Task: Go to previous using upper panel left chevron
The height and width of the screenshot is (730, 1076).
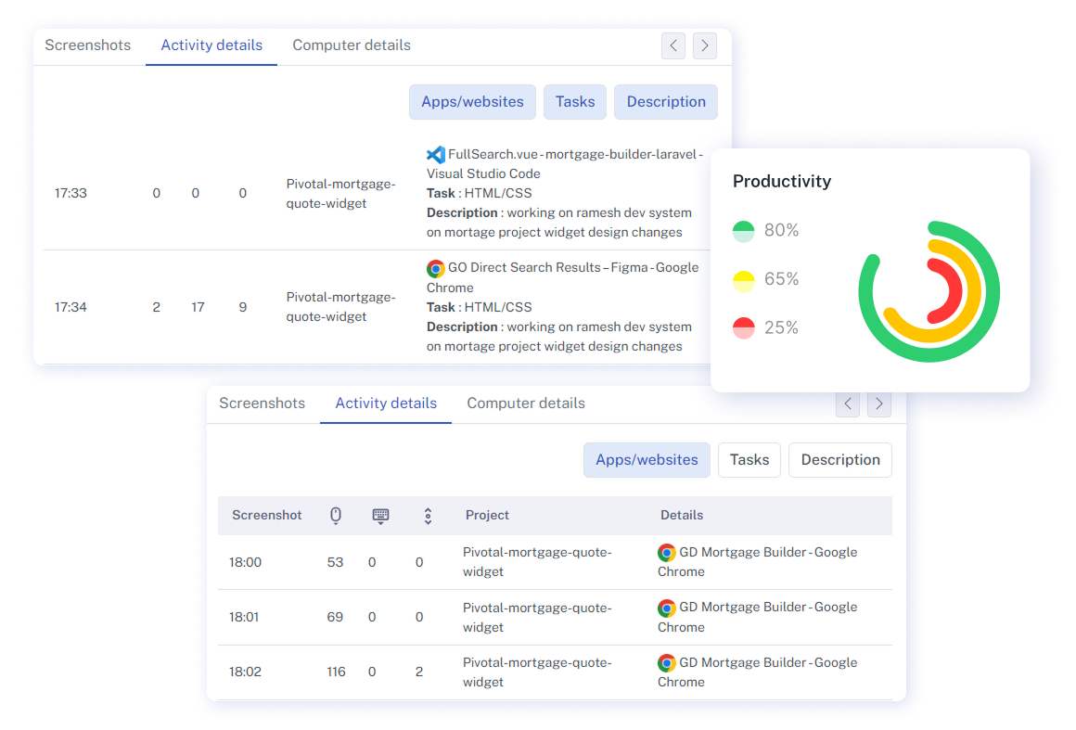Action: tap(673, 45)
